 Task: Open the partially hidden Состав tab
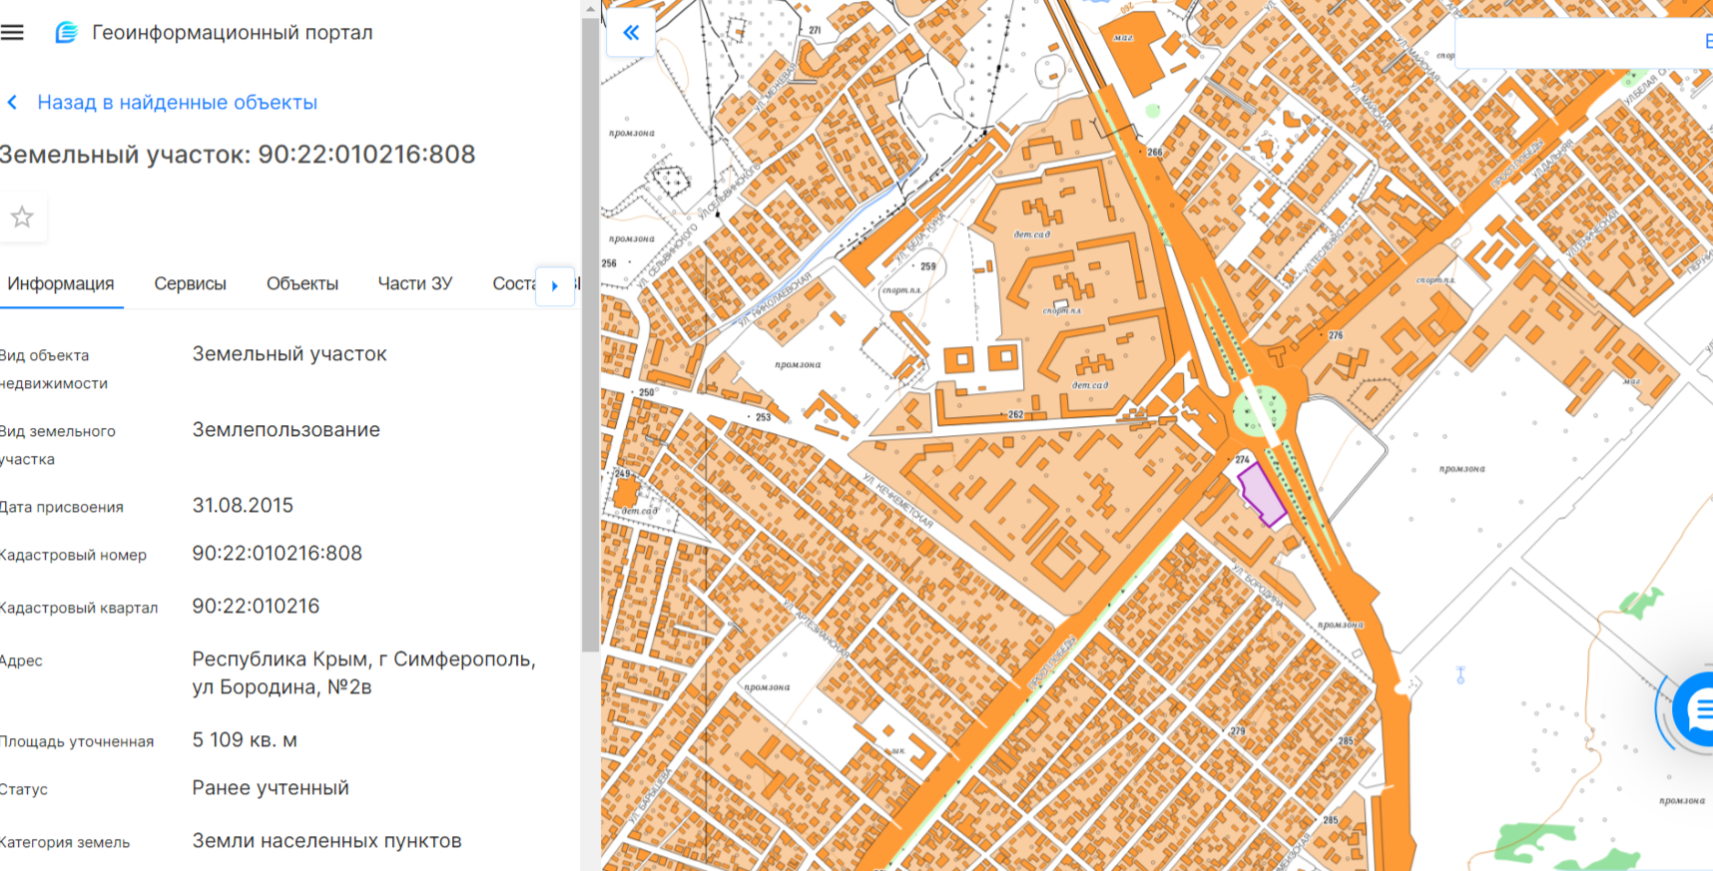(513, 284)
